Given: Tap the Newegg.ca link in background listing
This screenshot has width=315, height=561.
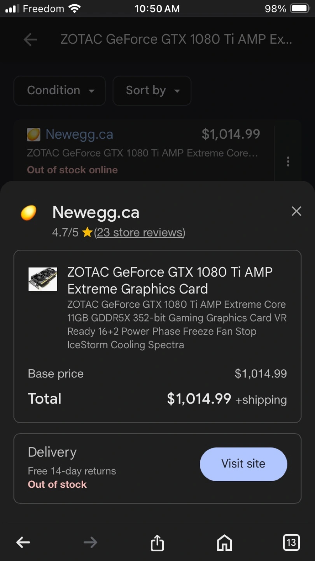Looking at the screenshot, I should (x=79, y=134).
